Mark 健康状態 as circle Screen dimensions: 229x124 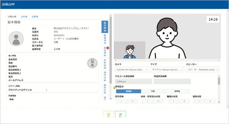pos(199,101)
